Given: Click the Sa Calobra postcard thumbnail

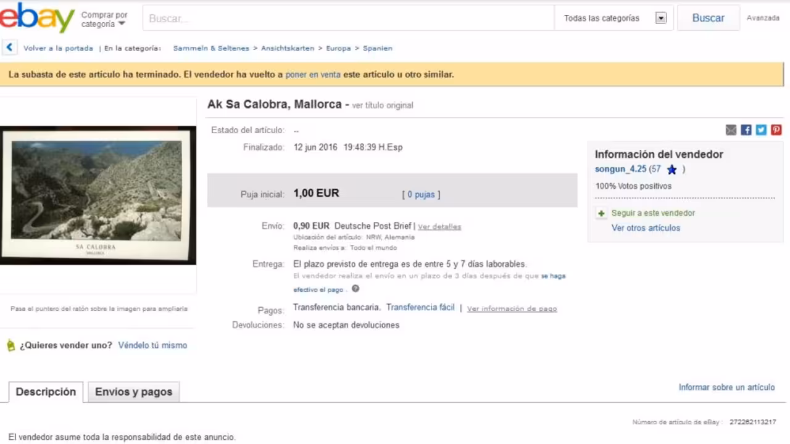Looking at the screenshot, I should tap(98, 195).
